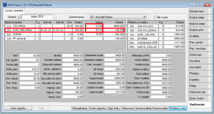This screenshot has height=114, width=214.
Task: Open the 'Rodinní přísl.' side tab
Action: pos(199,30)
